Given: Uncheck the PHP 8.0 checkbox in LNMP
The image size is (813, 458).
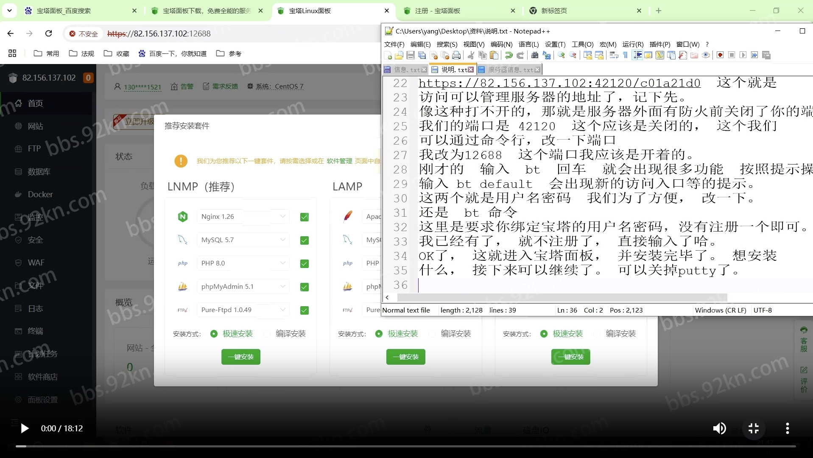Looking at the screenshot, I should click(304, 264).
